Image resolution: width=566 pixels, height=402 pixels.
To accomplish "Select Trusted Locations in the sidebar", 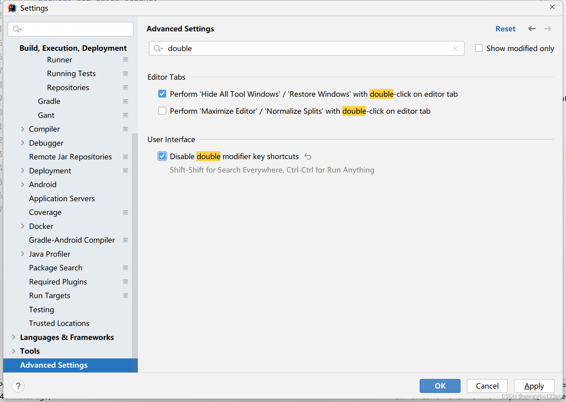I will coord(59,323).
